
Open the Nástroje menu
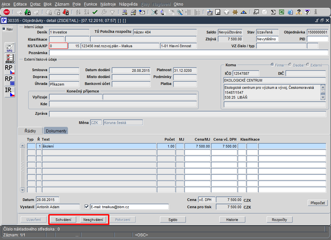[x=108, y=4]
